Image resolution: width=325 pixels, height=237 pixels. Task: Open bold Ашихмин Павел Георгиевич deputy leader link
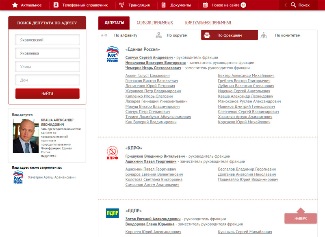point(151,161)
